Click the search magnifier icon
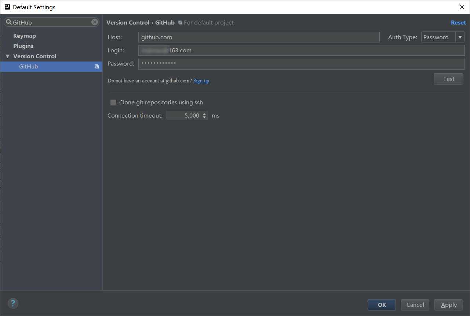470x316 pixels. pos(9,22)
